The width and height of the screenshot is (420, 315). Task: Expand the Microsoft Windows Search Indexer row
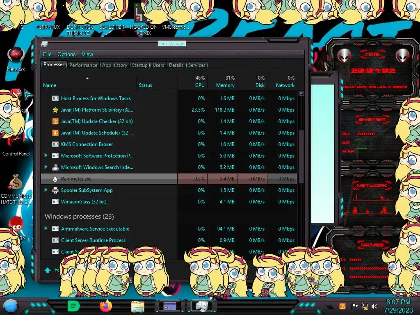45,167
